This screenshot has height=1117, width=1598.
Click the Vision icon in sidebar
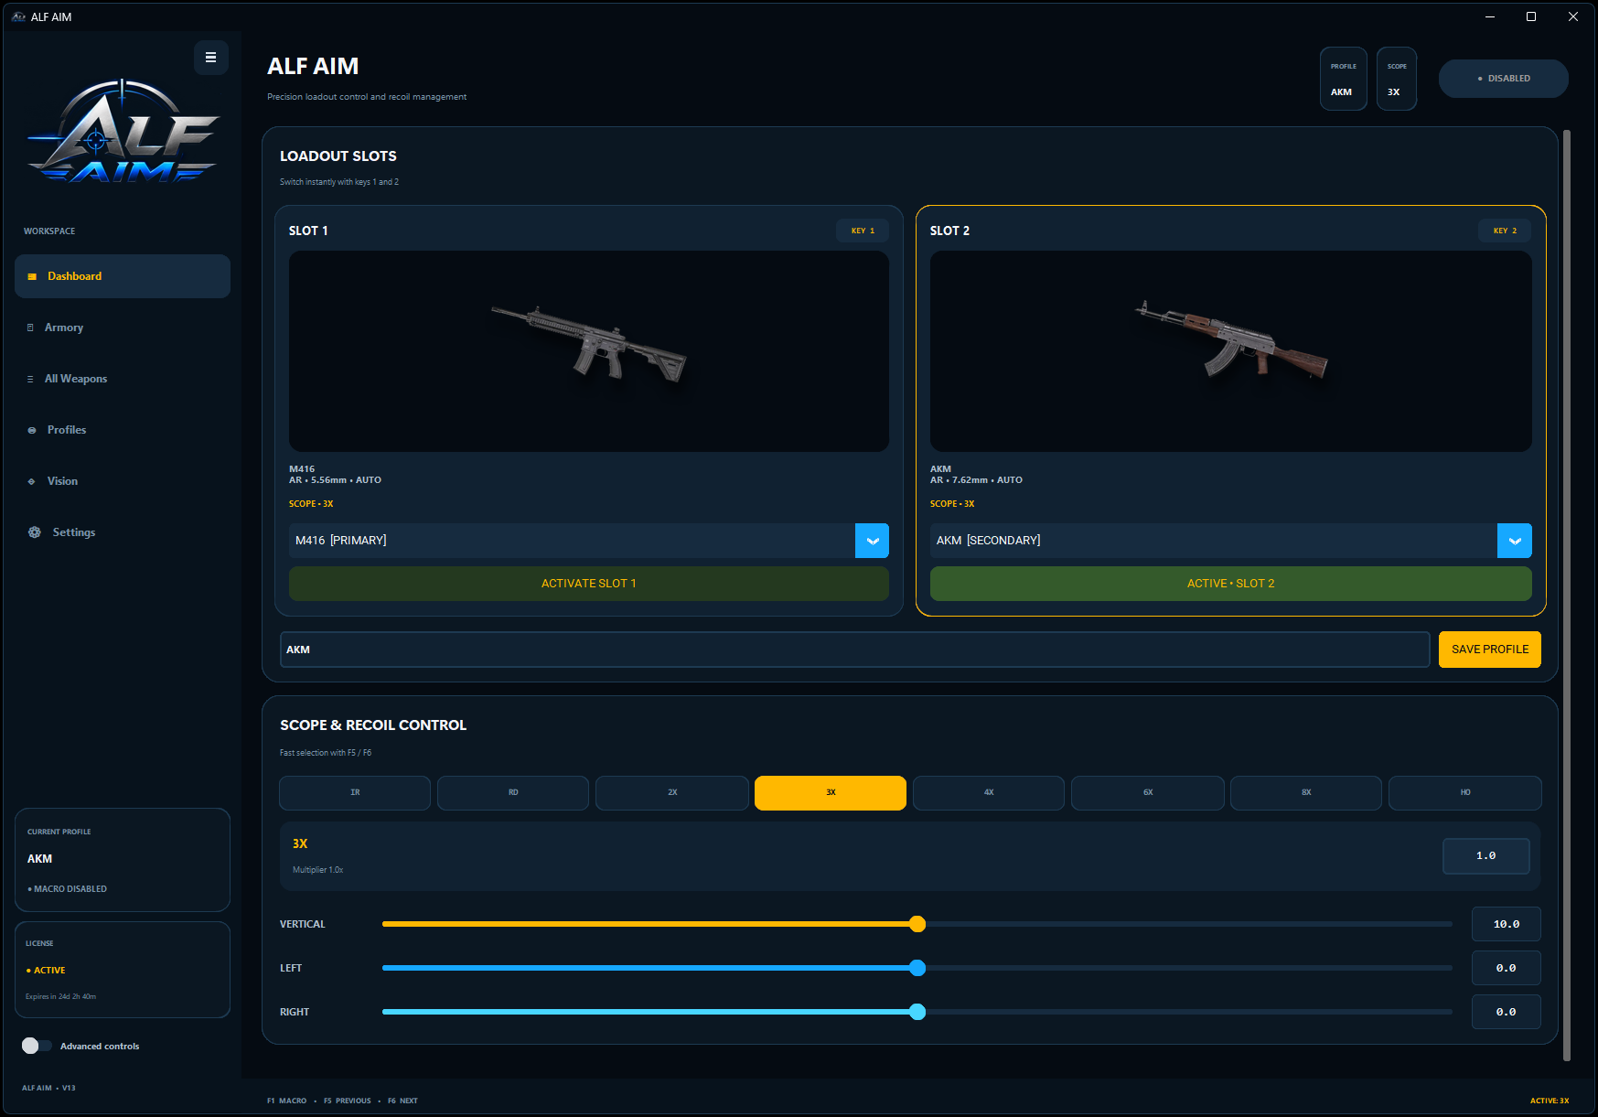(32, 481)
